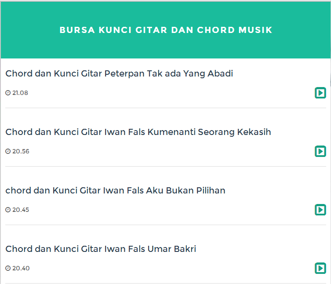Select the clock icon before 20.45
331x284 pixels.
click(x=8, y=210)
